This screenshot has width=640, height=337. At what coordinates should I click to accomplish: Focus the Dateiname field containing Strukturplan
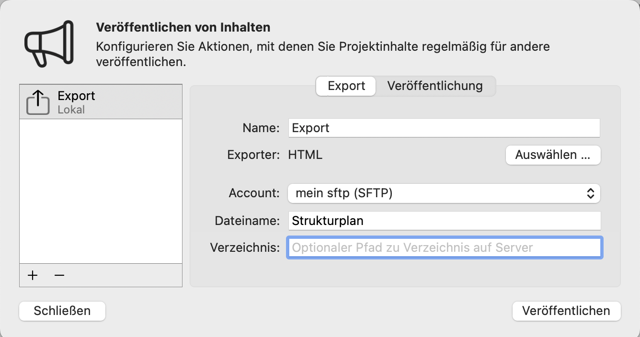tap(444, 221)
